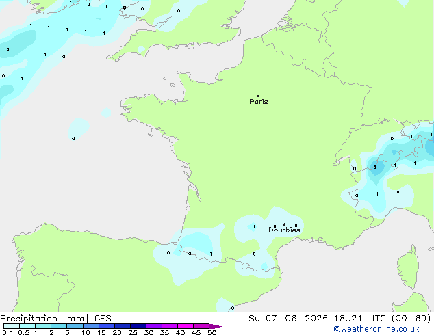Pick the 15–20 mm legend swatch
The height and width of the screenshot is (335, 434).
pos(107,326)
